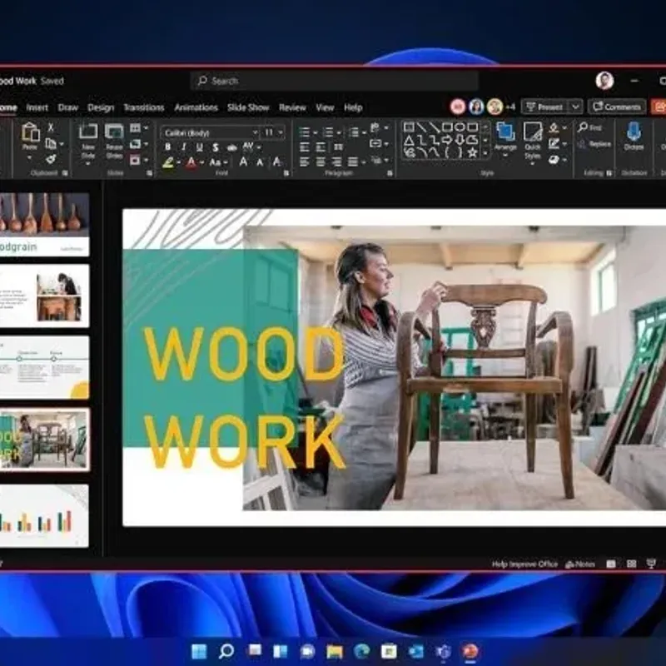Click the Arrange icon
Viewport: 666px width, 666px height.
point(505,132)
